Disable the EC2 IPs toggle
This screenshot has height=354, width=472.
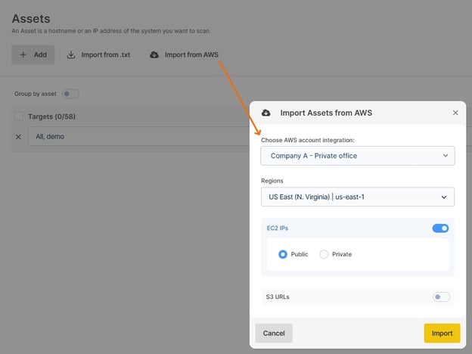click(440, 228)
